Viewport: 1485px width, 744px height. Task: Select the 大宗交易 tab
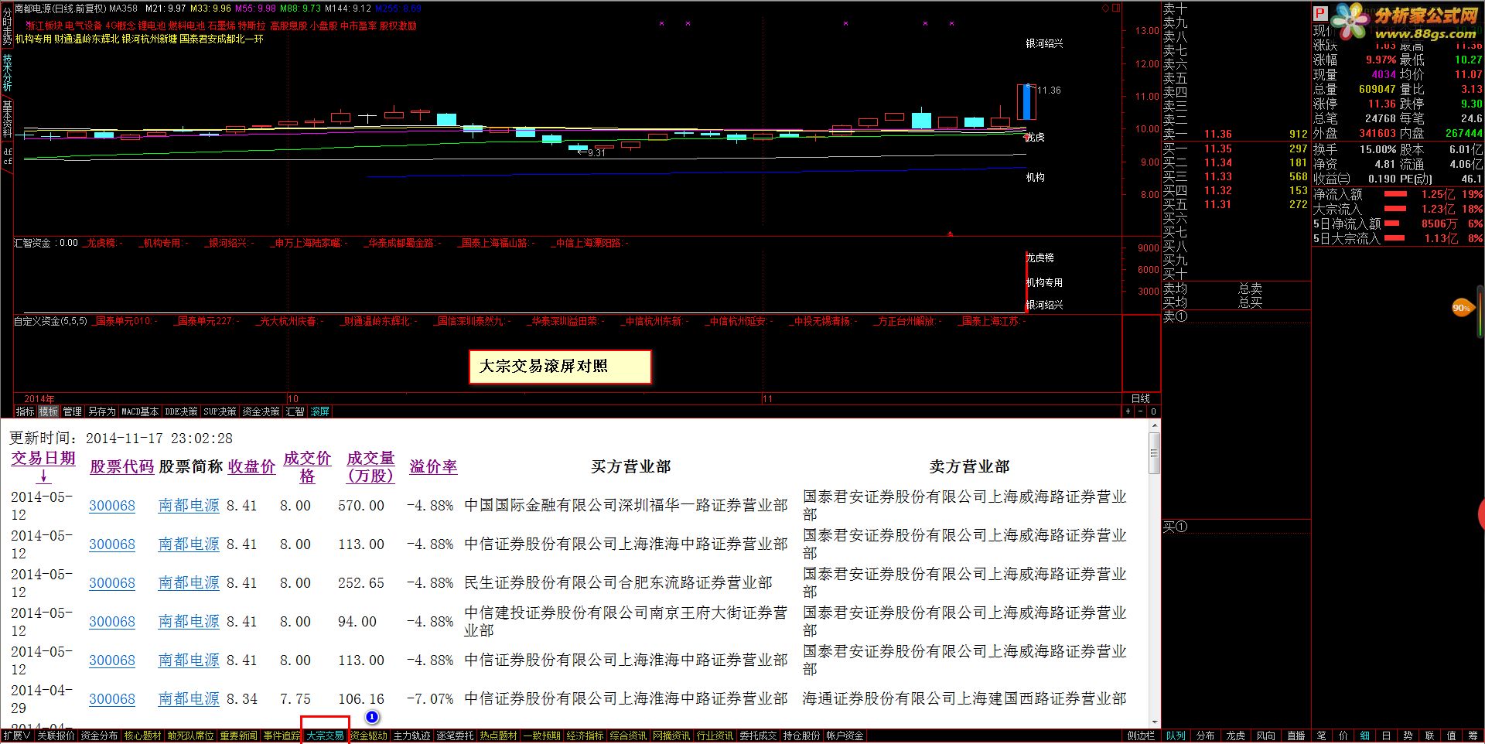pyautogui.click(x=326, y=735)
